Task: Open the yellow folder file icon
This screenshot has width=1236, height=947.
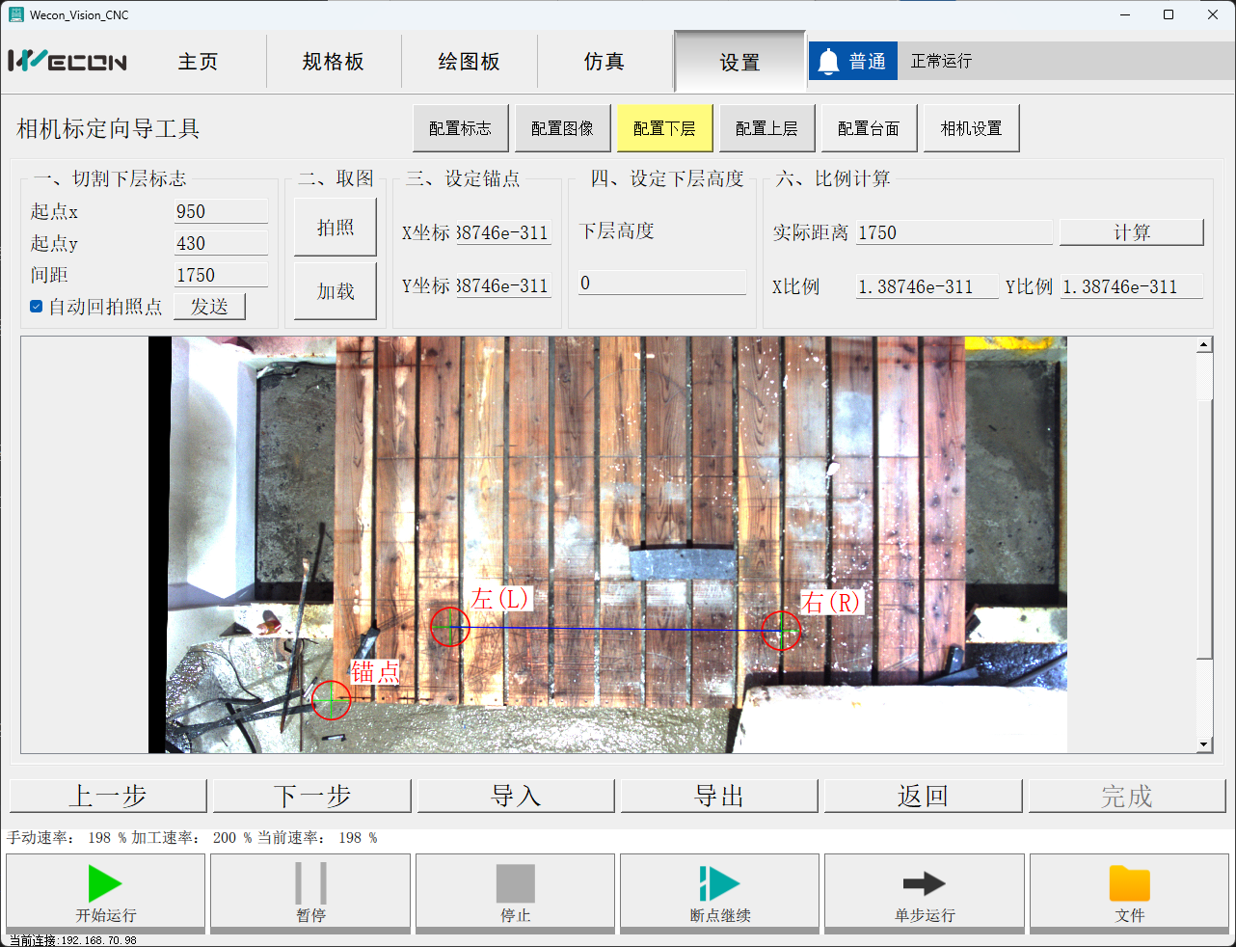Action: (x=1129, y=883)
